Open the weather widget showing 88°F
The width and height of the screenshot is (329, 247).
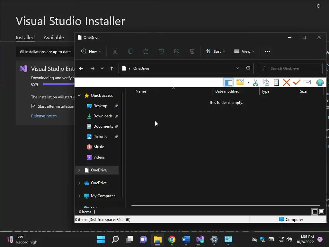click(x=22, y=239)
